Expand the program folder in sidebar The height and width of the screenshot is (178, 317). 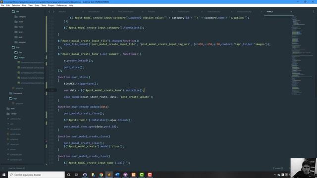[20, 42]
